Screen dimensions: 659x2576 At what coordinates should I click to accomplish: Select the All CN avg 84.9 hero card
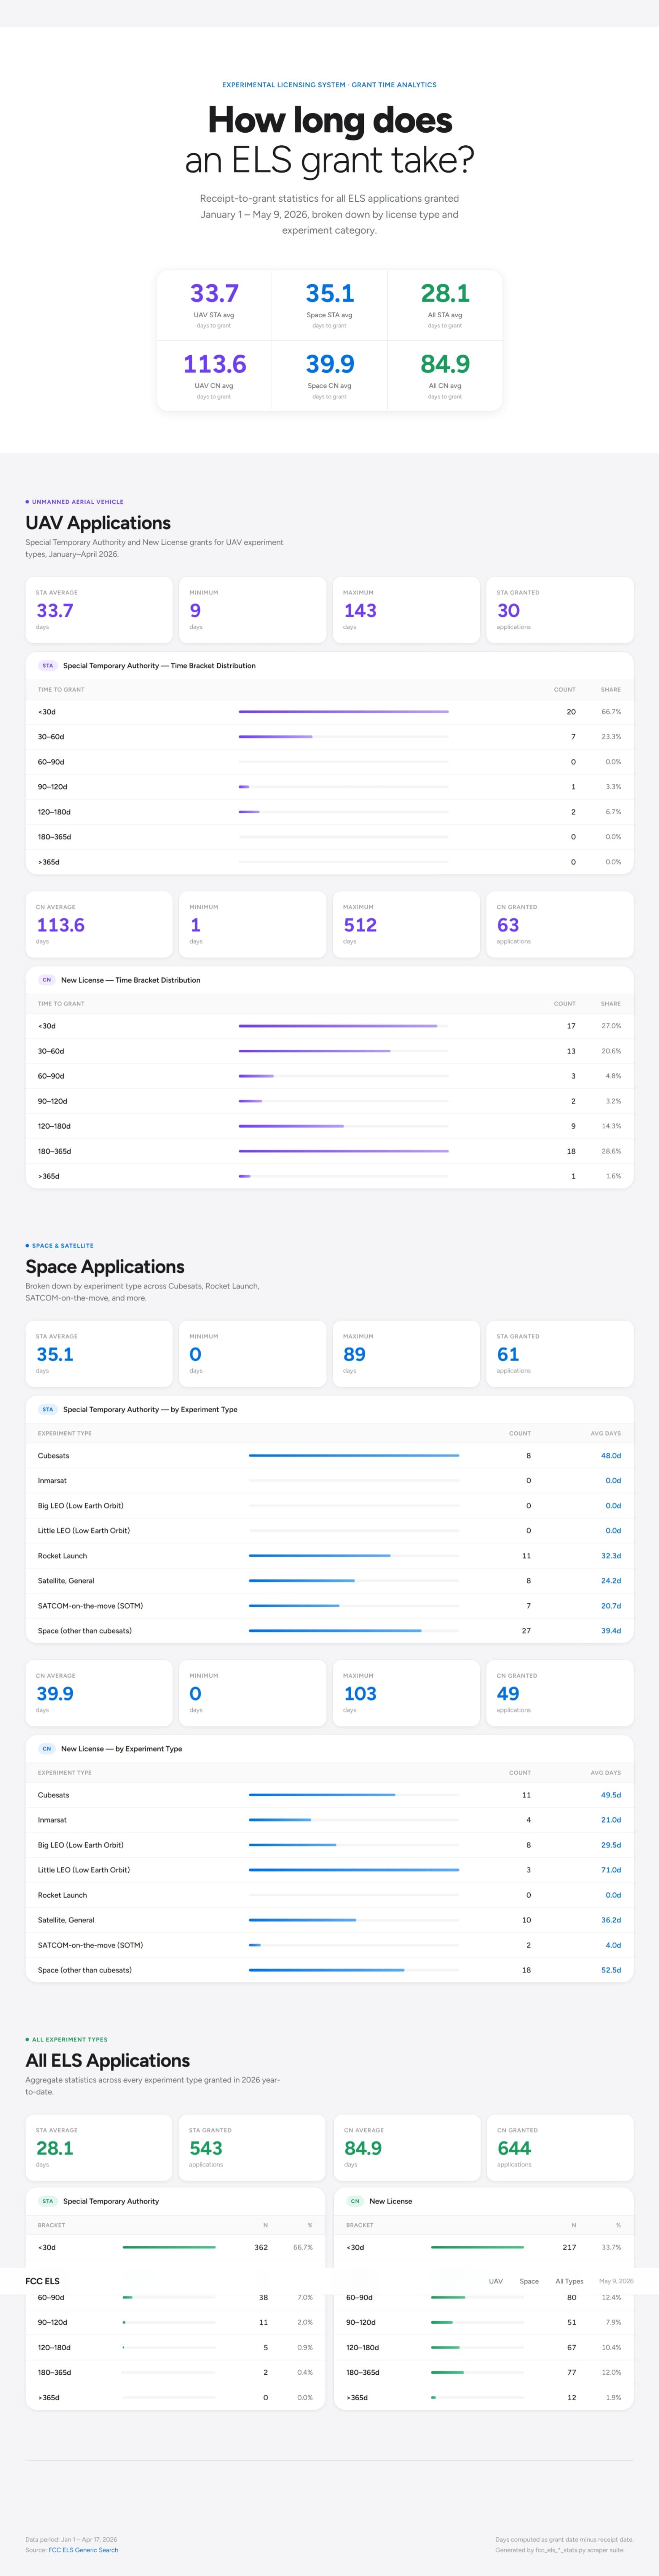445,376
